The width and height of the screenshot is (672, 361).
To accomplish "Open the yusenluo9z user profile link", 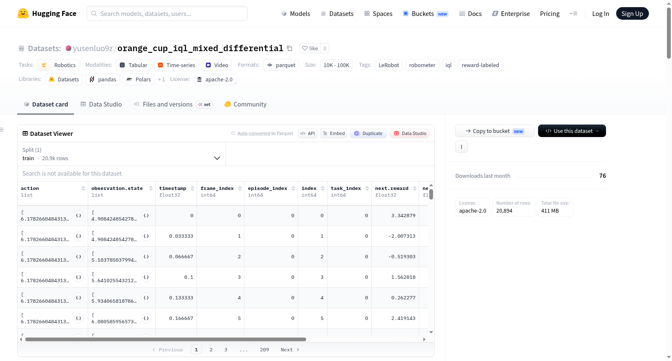I will click(x=93, y=48).
